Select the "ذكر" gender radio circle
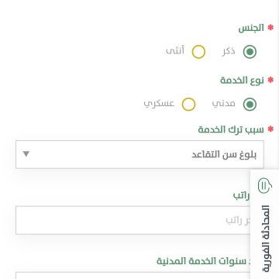The height and width of the screenshot is (279, 279). tap(250, 52)
